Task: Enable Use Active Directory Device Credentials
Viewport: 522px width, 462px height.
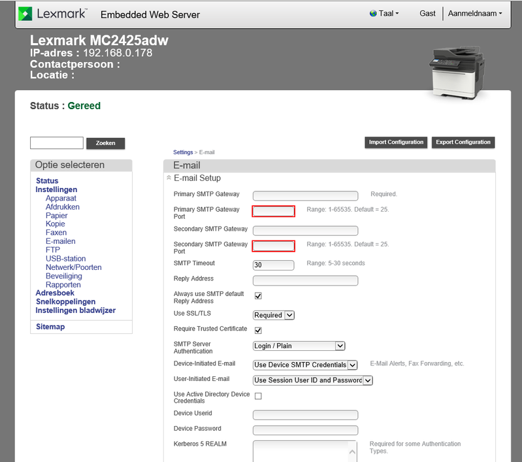Action: tap(258, 396)
